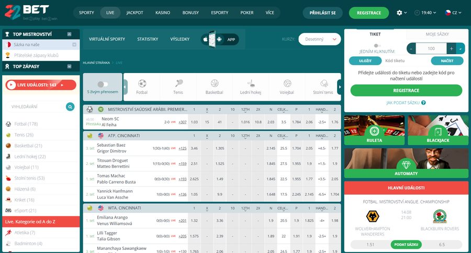Open the Desetinný odds format dropdown
The height and width of the screenshot is (253, 471).
pyautogui.click(x=320, y=39)
